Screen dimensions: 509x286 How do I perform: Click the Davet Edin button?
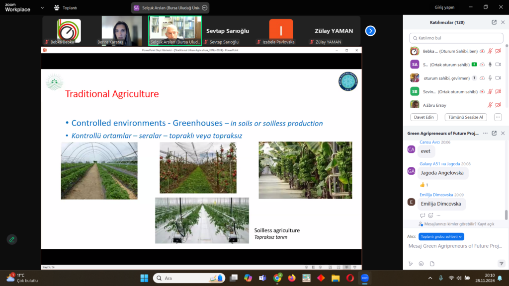click(x=424, y=117)
